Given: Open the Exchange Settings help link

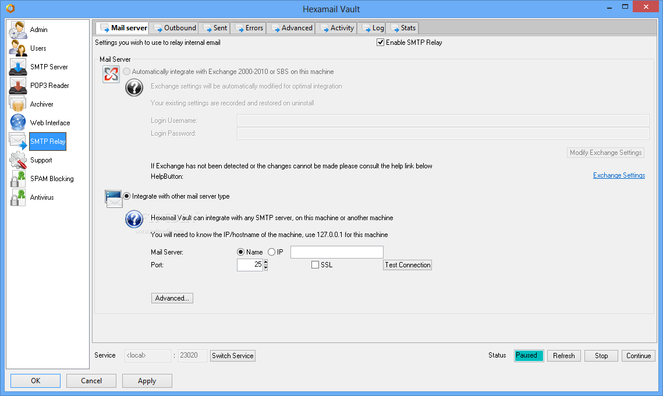Looking at the screenshot, I should (x=619, y=175).
